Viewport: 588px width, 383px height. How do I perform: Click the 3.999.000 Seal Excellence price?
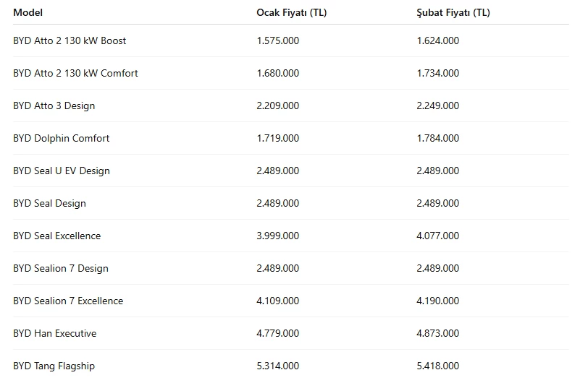tap(277, 236)
